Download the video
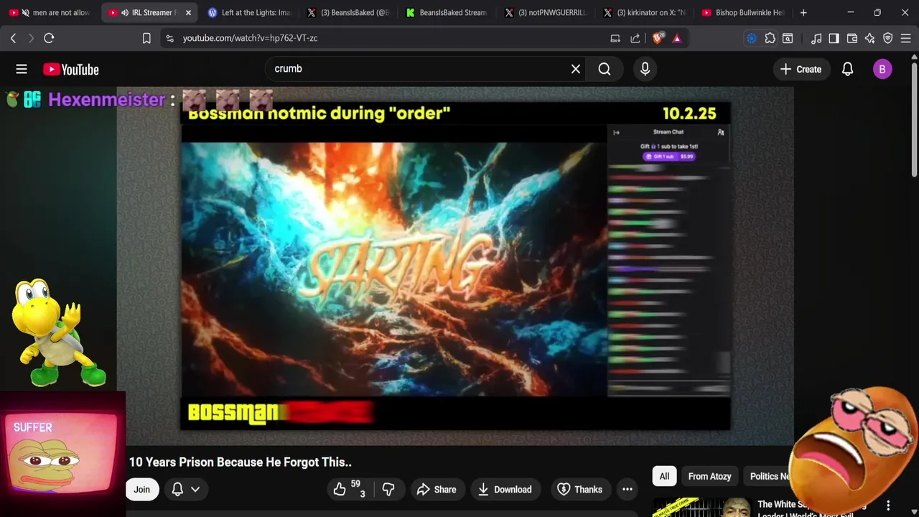Viewport: 919px width, 517px height. coord(505,490)
